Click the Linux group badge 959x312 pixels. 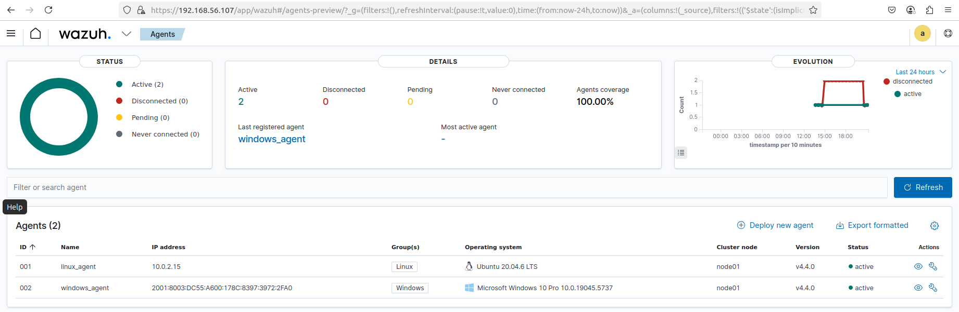[405, 267]
